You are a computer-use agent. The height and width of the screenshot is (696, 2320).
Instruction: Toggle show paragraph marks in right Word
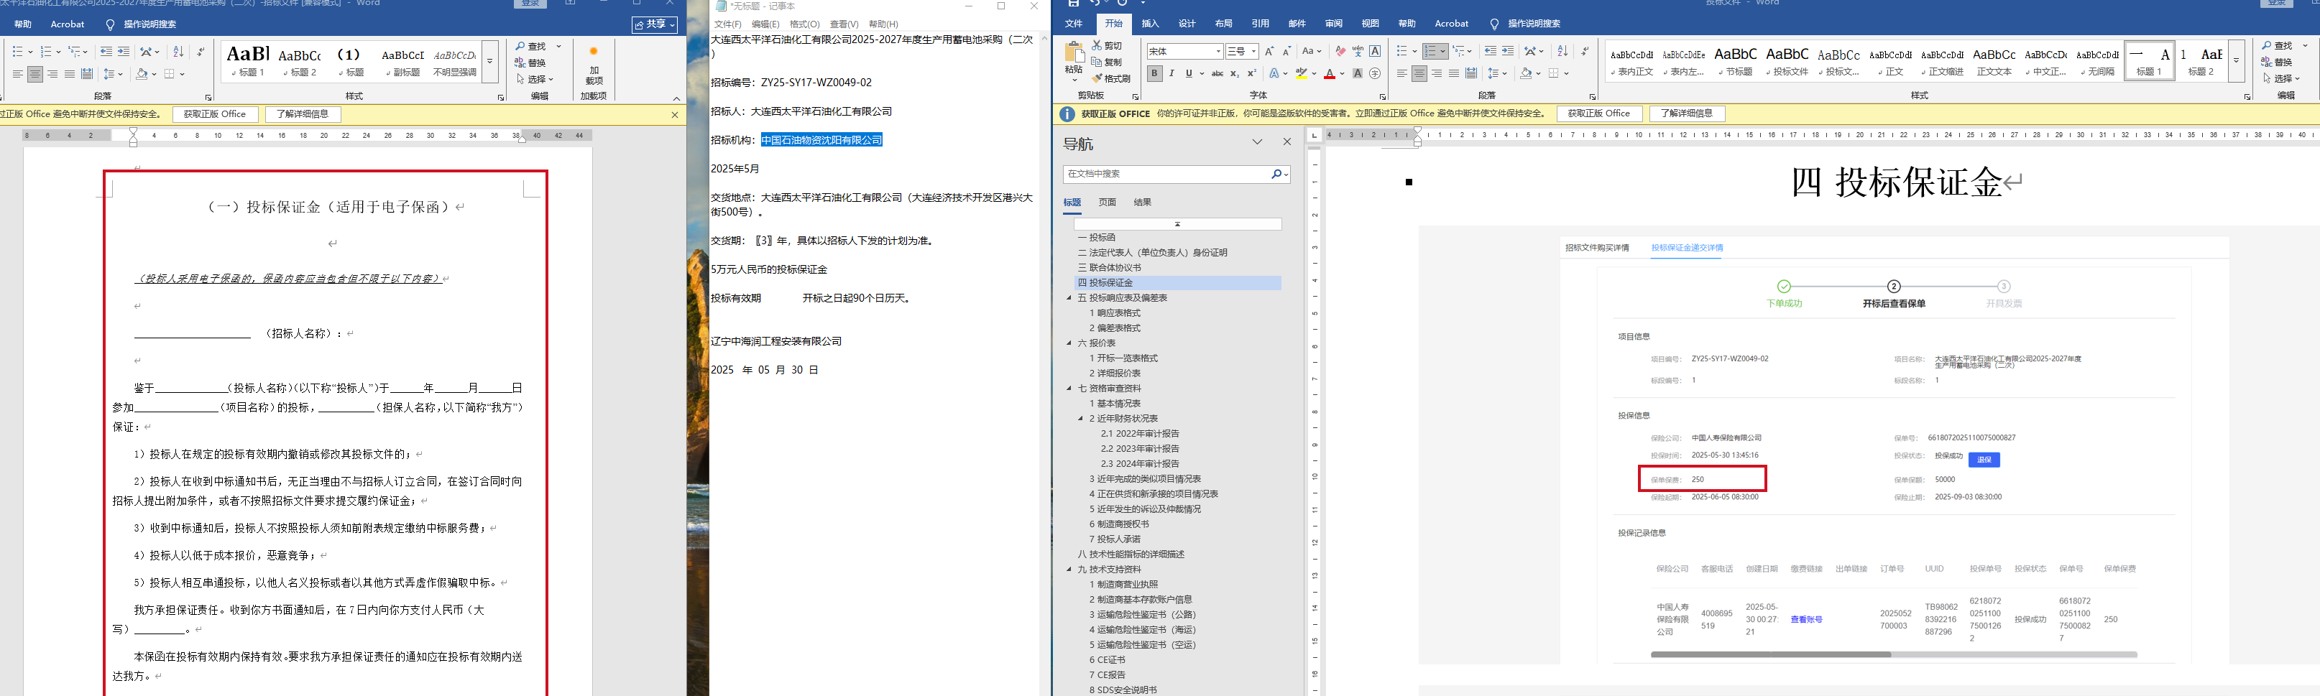[x=1585, y=51]
